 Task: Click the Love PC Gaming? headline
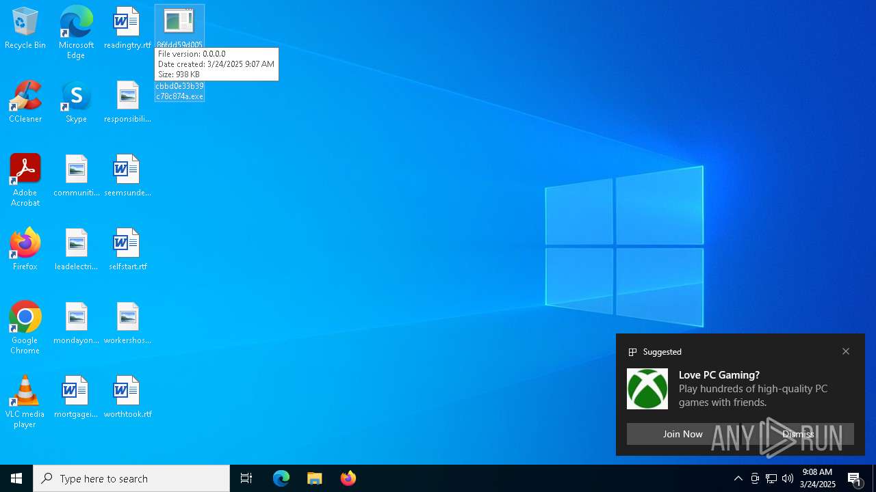click(x=719, y=374)
